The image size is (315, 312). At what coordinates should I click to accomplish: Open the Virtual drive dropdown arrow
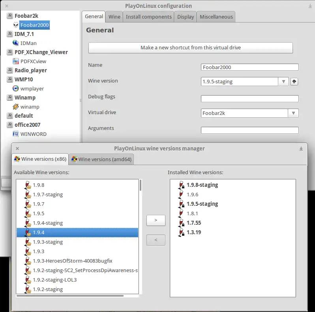point(293,113)
